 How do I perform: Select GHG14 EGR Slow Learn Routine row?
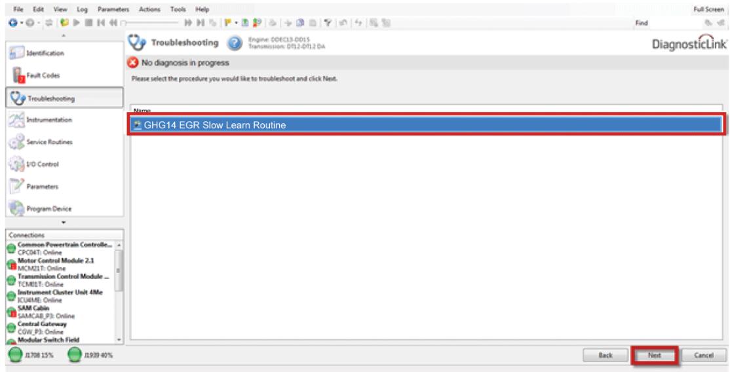pyautogui.click(x=426, y=125)
